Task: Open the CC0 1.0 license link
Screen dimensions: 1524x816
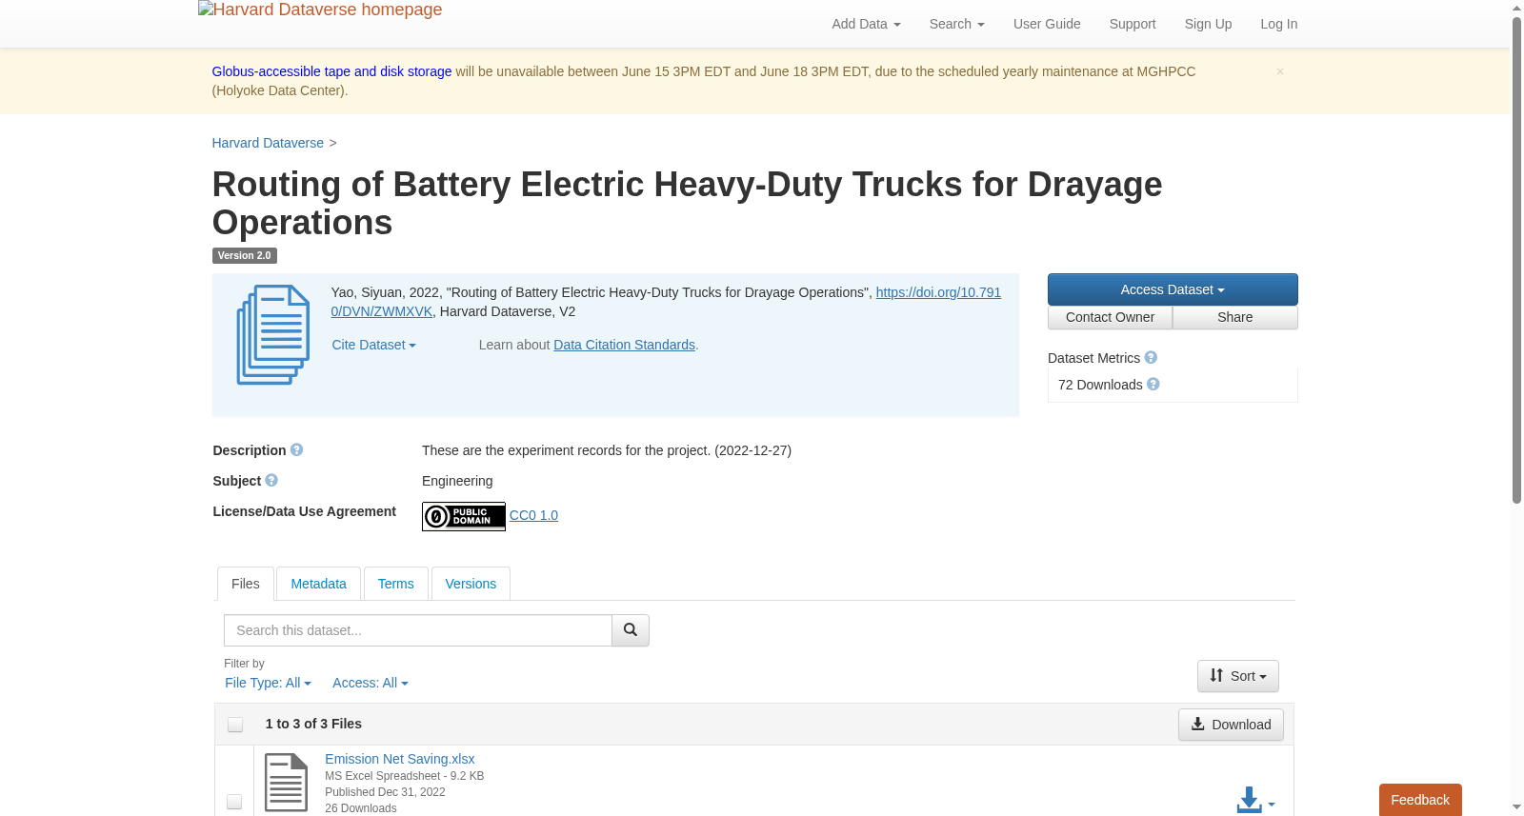Action: [533, 515]
